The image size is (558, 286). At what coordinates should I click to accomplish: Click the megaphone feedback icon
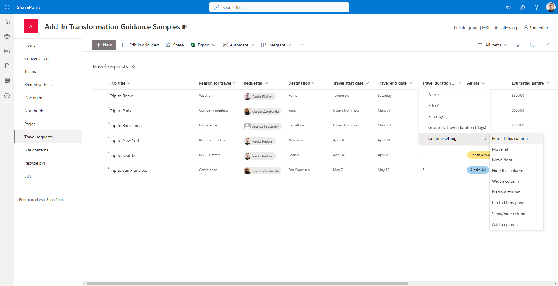coord(508,7)
